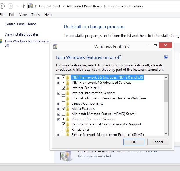
Task: Open breadcrumb arrow after All Control Panel Items
Action: point(105,6)
